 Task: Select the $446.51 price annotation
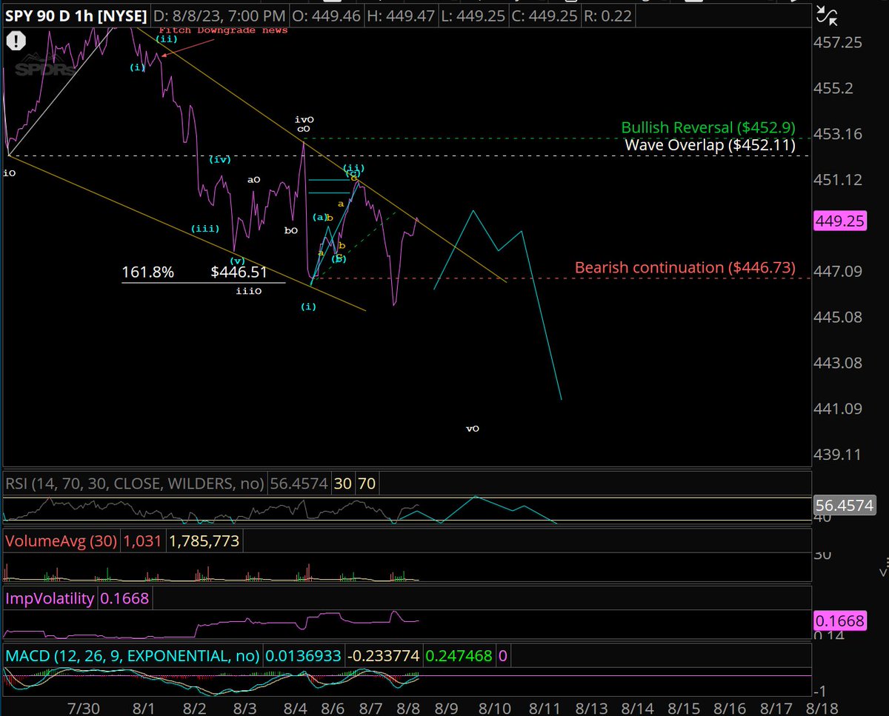pos(239,272)
